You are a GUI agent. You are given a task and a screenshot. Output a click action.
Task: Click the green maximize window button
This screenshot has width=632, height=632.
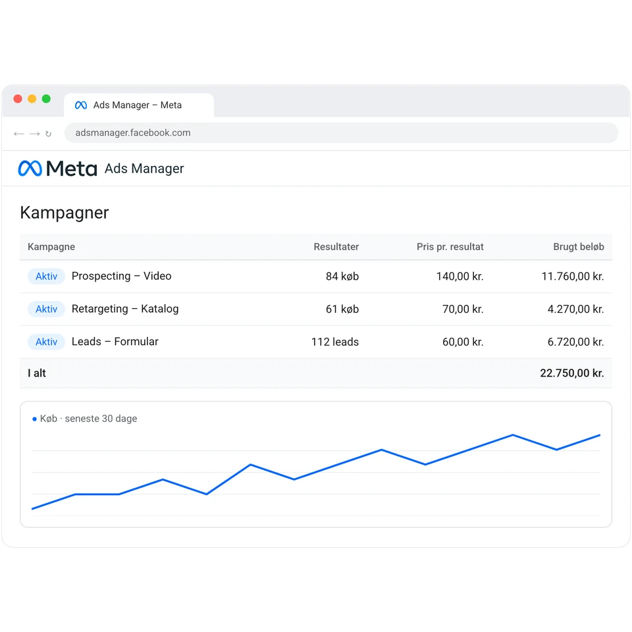point(46,99)
